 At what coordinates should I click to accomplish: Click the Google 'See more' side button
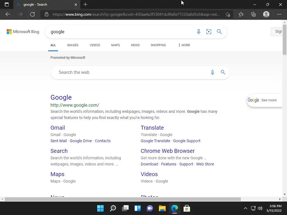point(265,100)
